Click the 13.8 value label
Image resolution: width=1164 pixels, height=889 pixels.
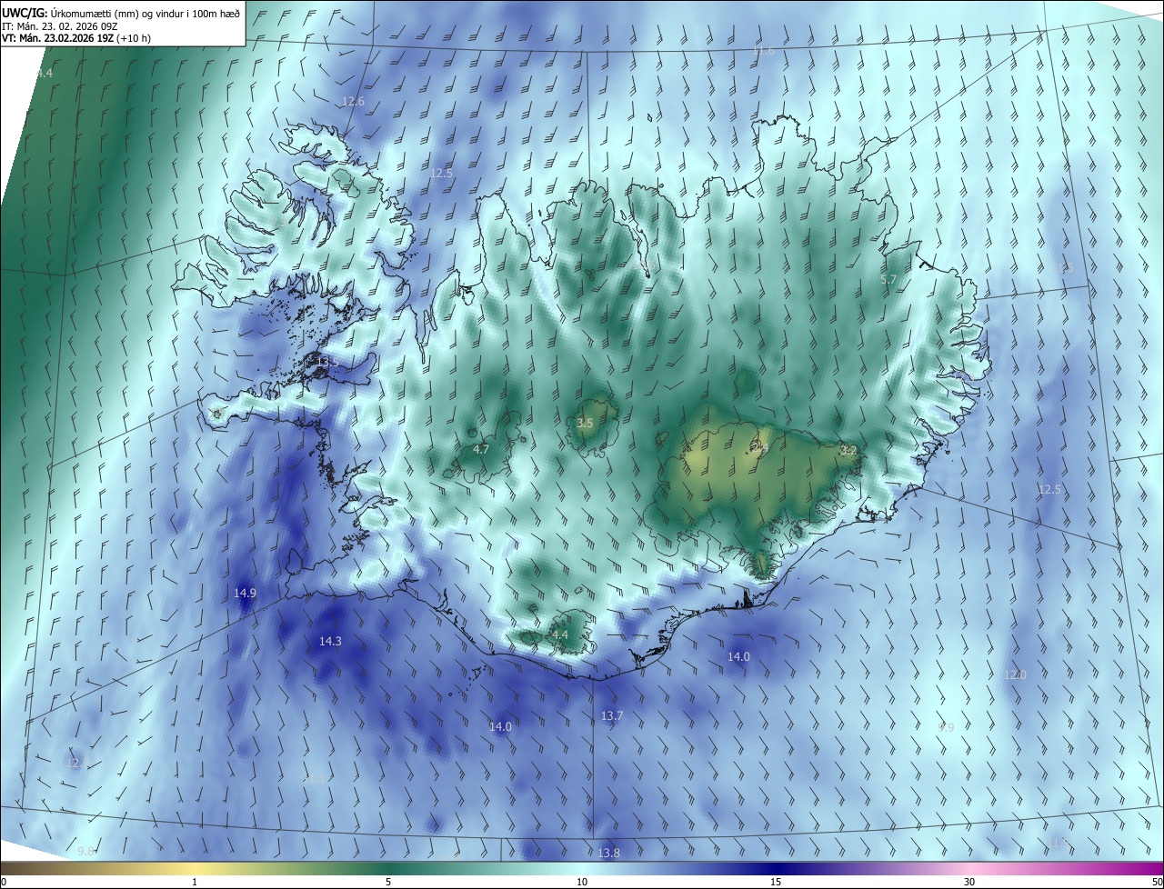(609, 853)
